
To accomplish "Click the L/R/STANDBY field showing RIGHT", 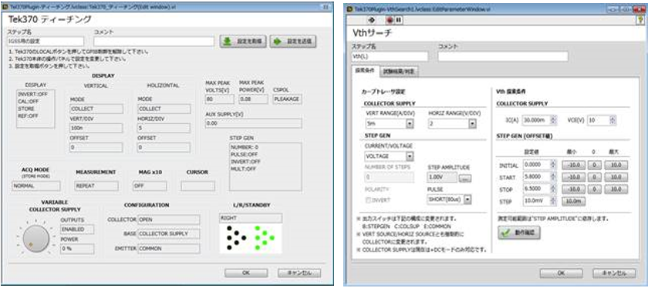I will (x=251, y=218).
